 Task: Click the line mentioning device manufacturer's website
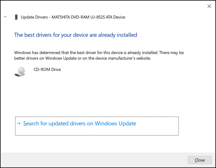point(82,58)
